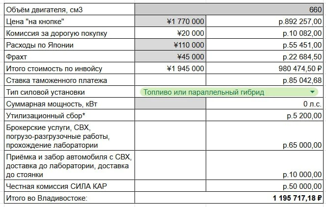Open the power unit type dropdown arrow
Viewport: 326px width, 207px height.
click(312, 92)
